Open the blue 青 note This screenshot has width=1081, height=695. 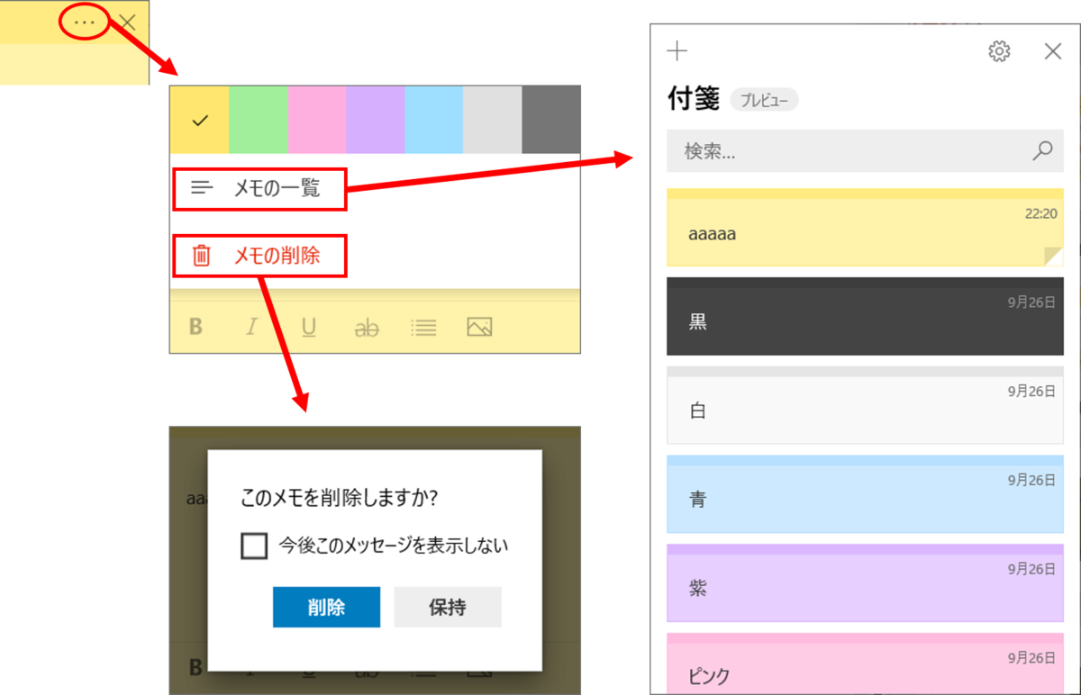tap(865, 494)
